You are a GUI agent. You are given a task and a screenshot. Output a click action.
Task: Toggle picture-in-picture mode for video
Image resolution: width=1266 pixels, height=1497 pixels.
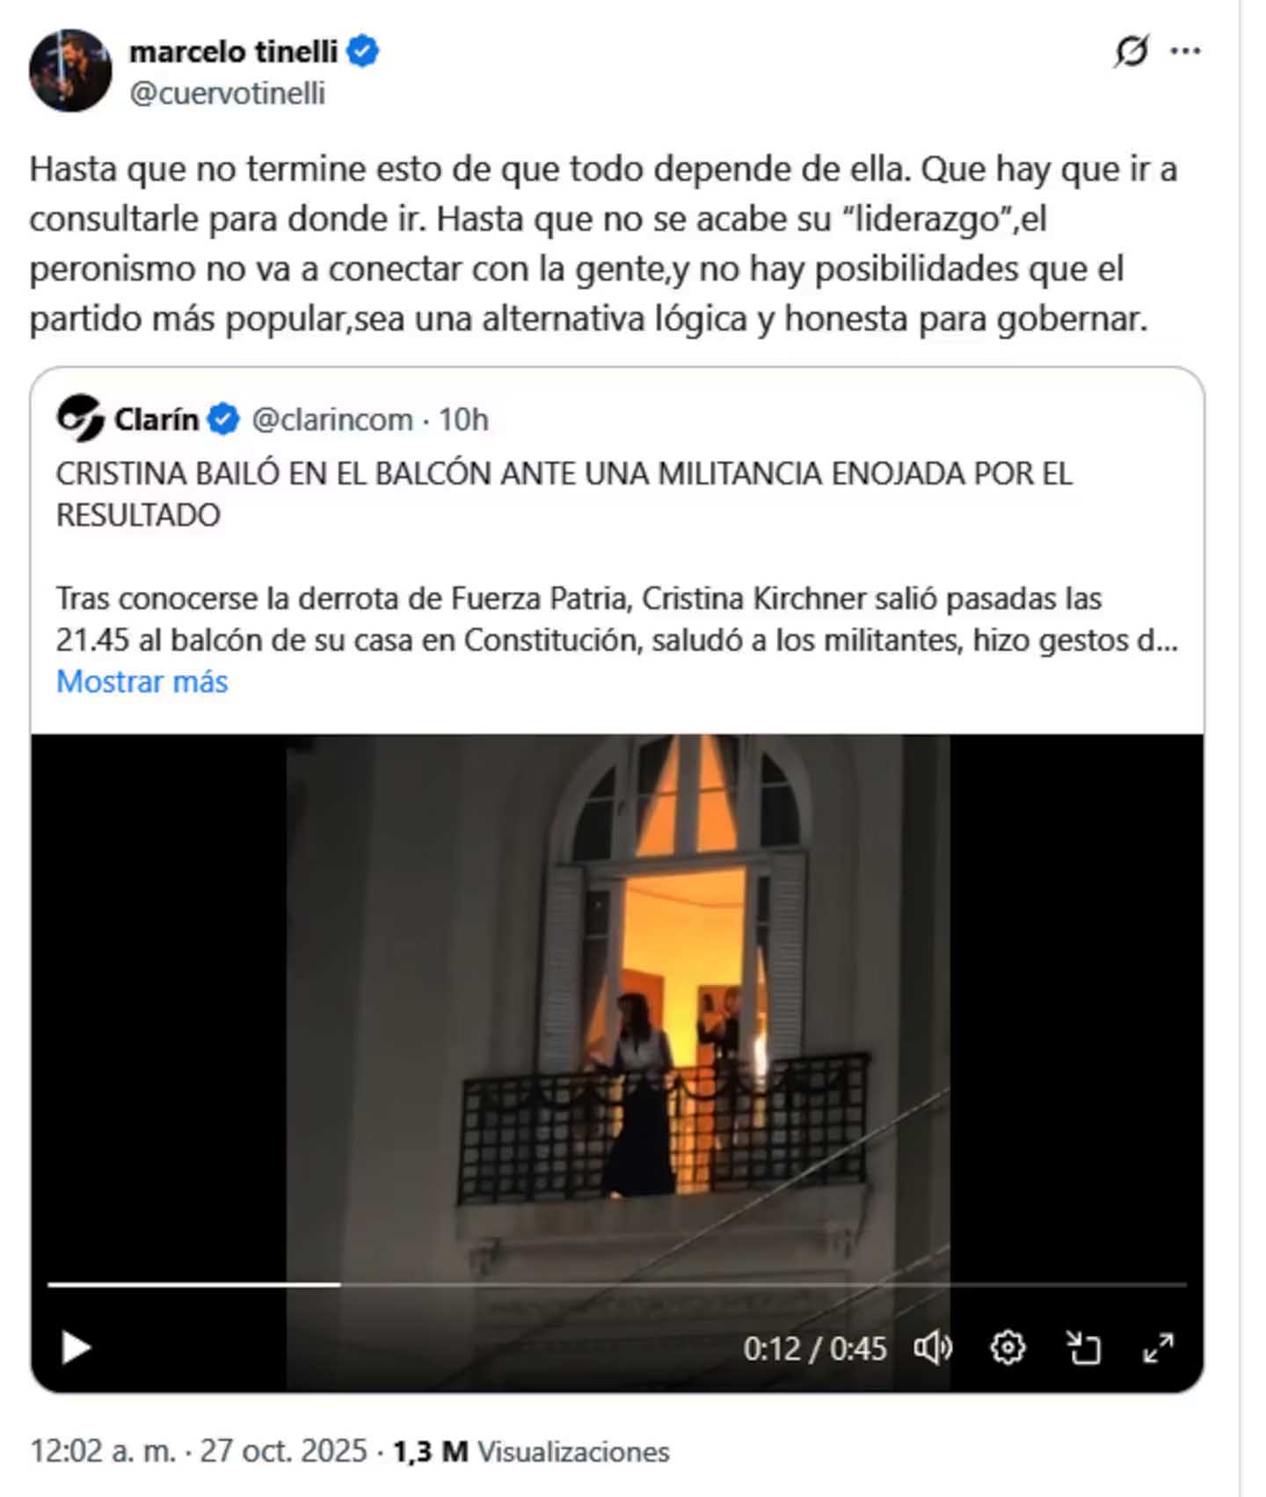1083,1347
